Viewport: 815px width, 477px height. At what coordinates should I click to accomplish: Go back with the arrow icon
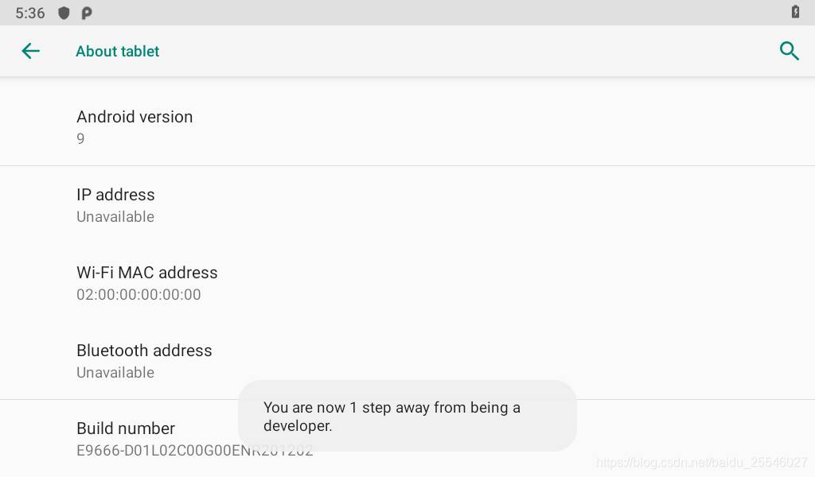pos(31,51)
